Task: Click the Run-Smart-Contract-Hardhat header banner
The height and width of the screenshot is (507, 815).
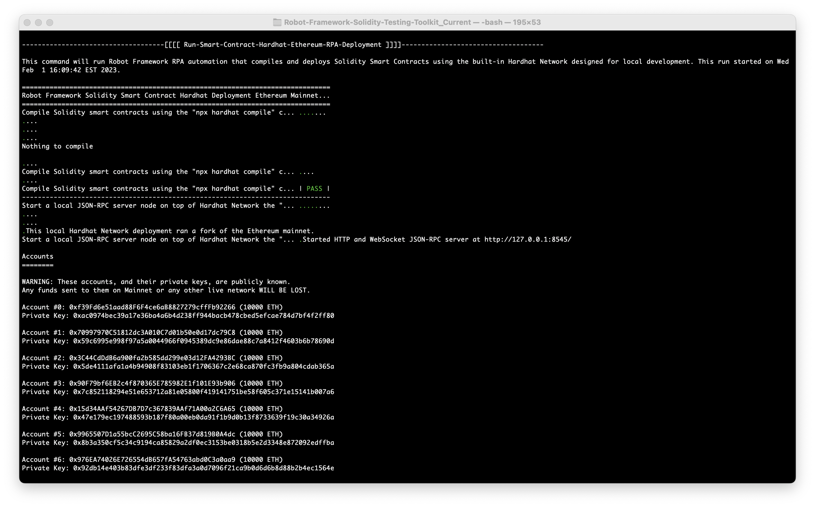Action: click(282, 45)
